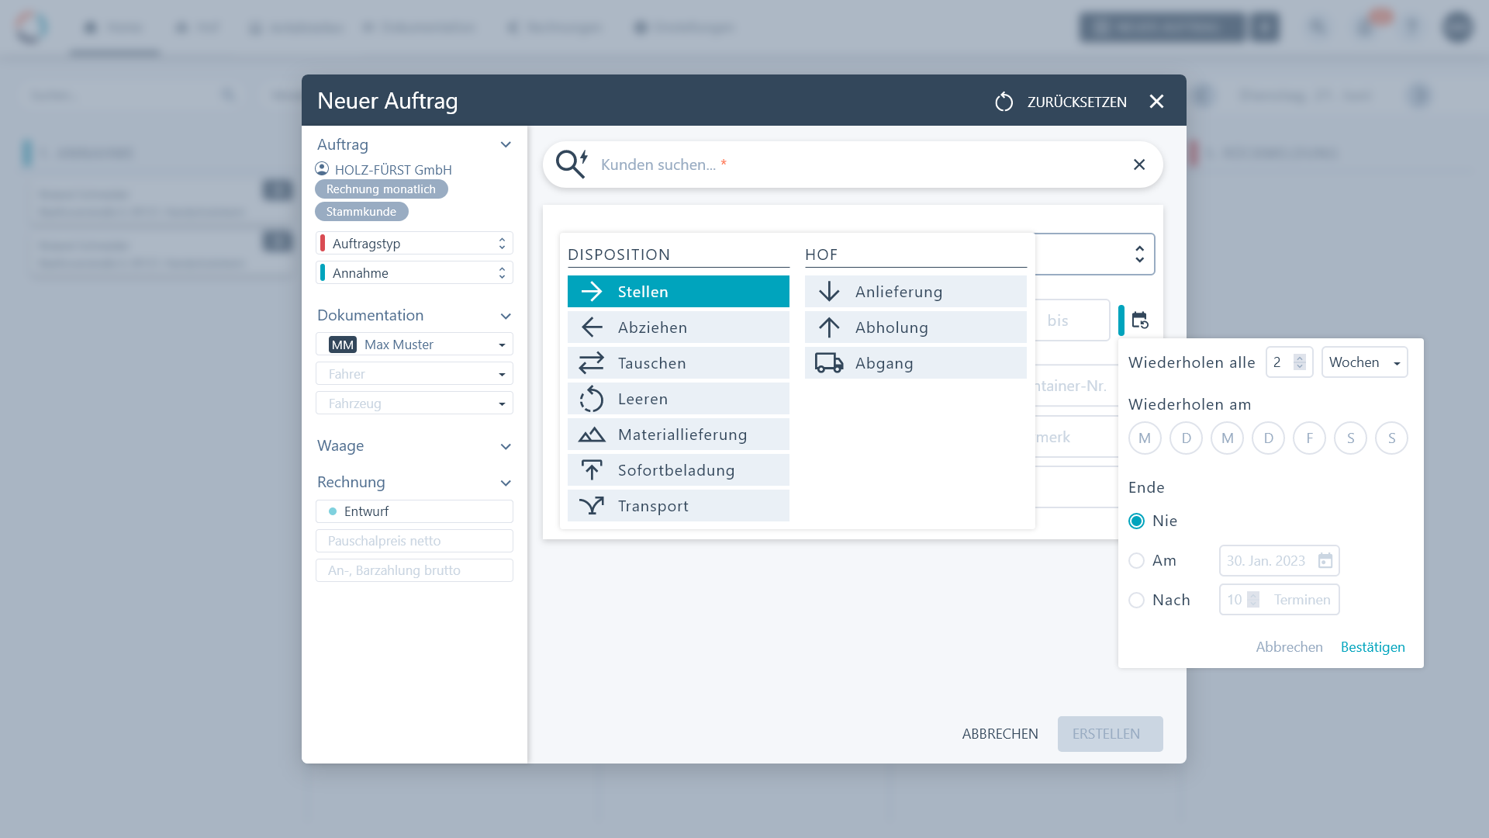Image resolution: width=1489 pixels, height=838 pixels.
Task: Click the Zurücksetzen reset icon
Action: [x=1004, y=102]
